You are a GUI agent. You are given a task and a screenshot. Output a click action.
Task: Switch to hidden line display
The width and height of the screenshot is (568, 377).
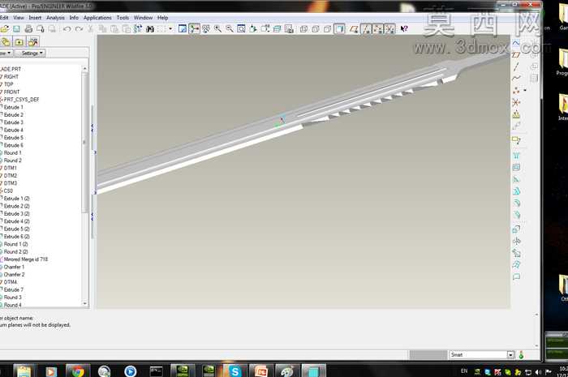(x=316, y=29)
